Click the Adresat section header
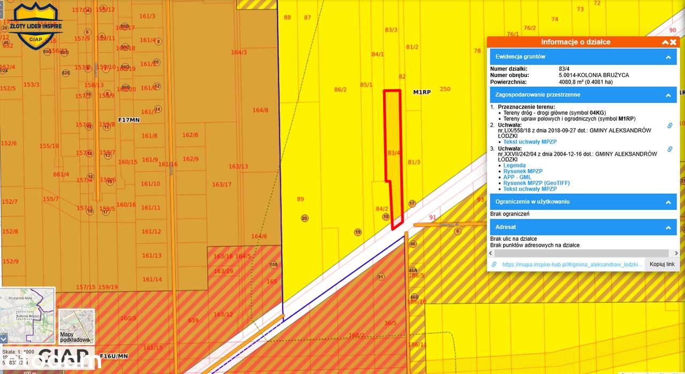 pyautogui.click(x=583, y=227)
